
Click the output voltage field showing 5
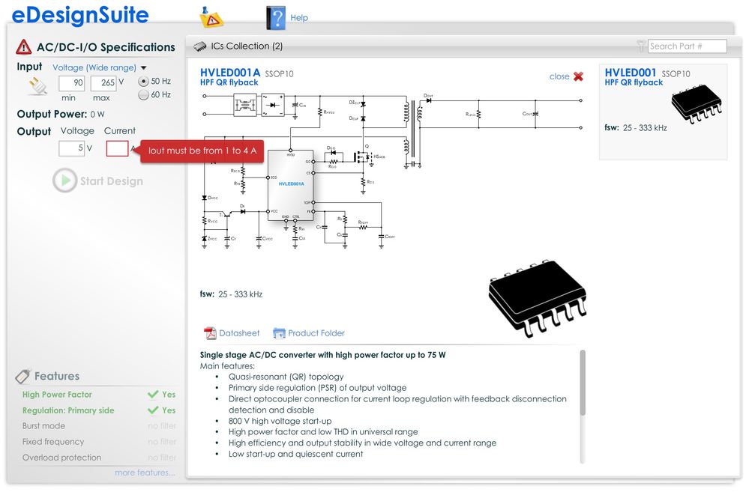(x=72, y=148)
